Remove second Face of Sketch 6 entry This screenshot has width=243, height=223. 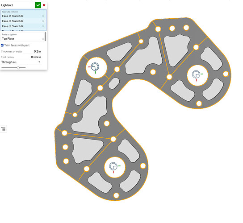(x=43, y=21)
